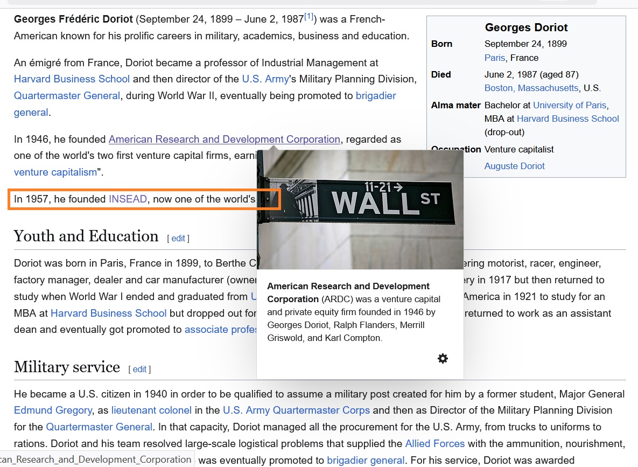Click the status bar URL at bottom left
The image size is (638, 467).
pos(96,459)
